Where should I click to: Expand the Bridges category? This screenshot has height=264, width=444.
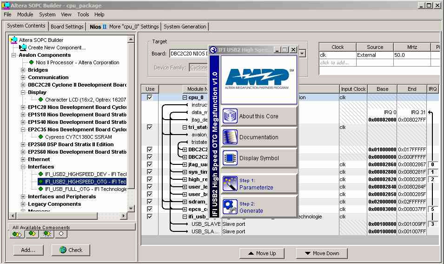(23, 70)
